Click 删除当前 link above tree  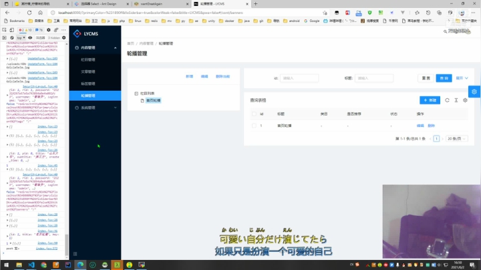222,76
